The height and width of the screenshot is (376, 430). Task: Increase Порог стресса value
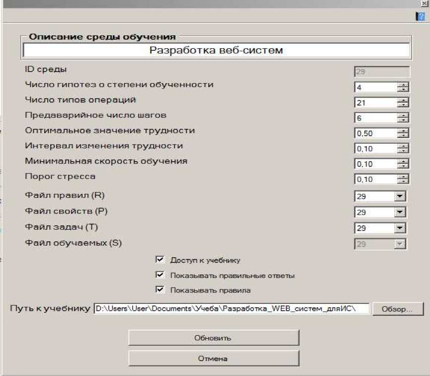[403, 177]
